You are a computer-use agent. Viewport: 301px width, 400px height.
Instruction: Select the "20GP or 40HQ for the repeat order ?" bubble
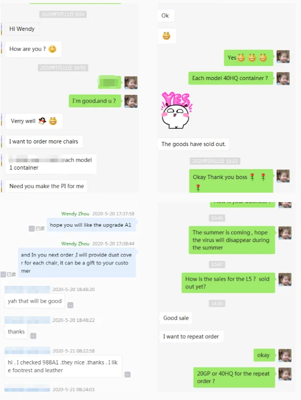point(233,377)
